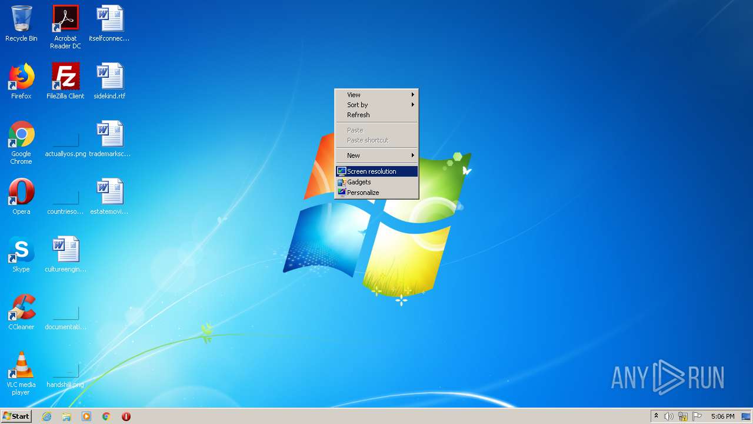Select the Google Chrome desktop shortcut
This screenshot has width=753, height=424.
(21, 143)
